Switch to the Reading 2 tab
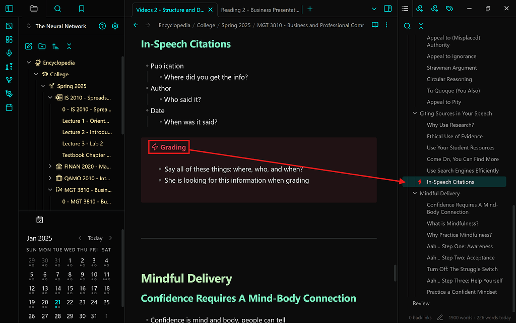516x323 pixels. [260, 10]
